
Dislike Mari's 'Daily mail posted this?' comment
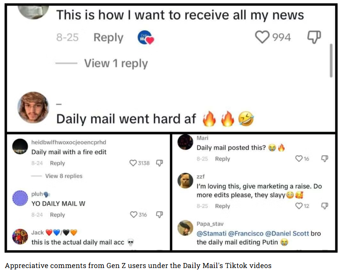pos(325,158)
